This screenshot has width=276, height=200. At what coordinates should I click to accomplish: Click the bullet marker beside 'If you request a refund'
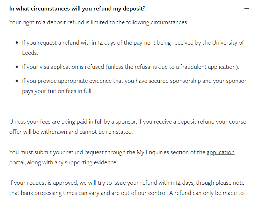(x=17, y=43)
